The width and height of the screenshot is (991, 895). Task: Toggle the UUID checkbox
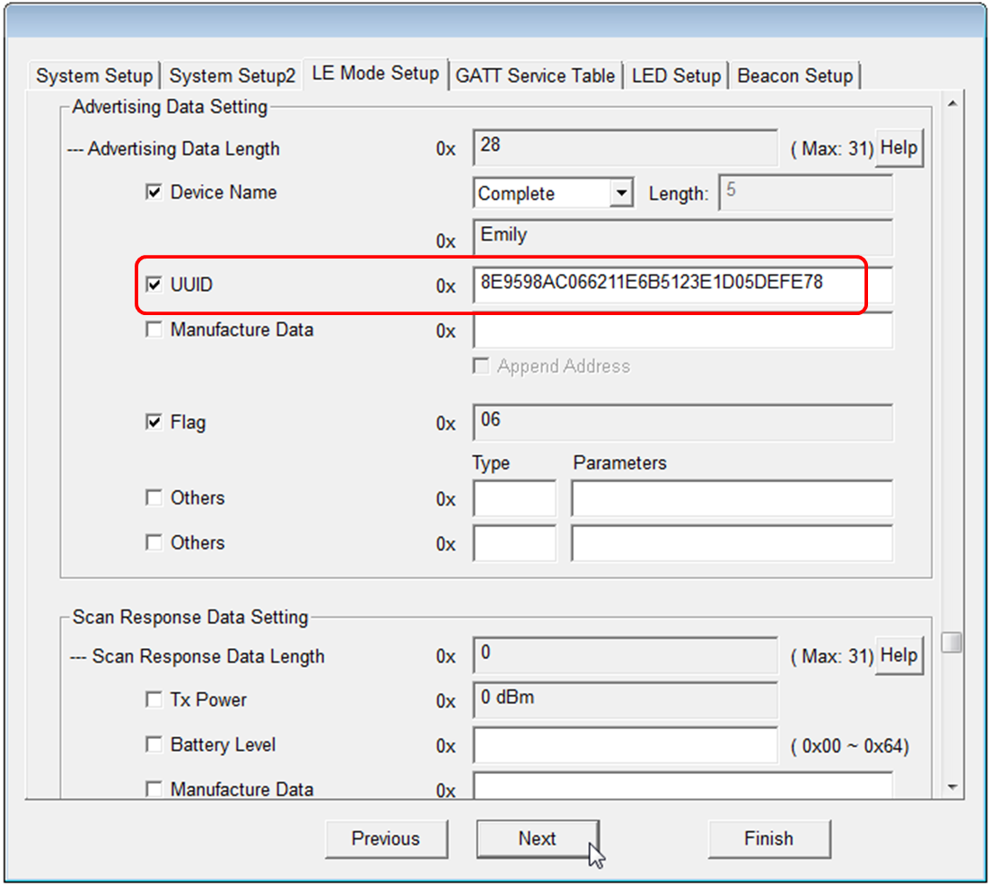154,285
